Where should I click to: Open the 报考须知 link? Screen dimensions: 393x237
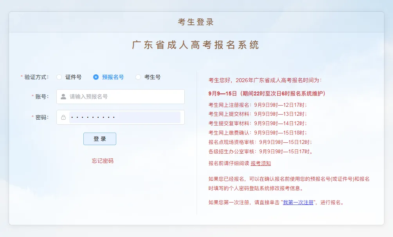(x=261, y=163)
